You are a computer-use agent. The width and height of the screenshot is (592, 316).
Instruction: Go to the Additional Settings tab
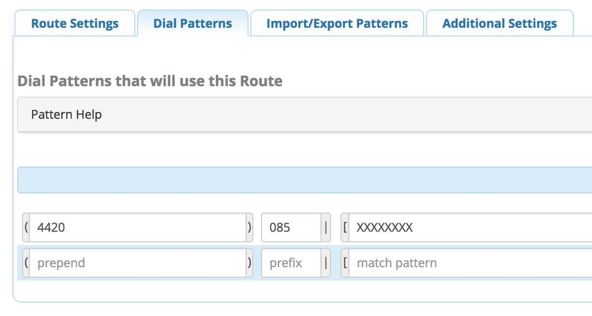[499, 24]
